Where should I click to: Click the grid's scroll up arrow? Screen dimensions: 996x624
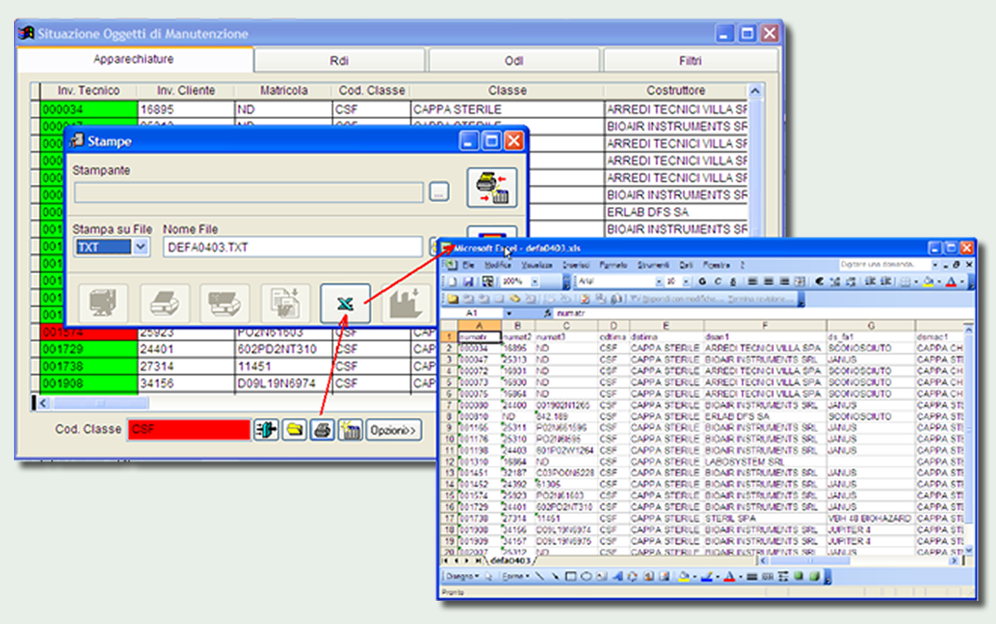point(754,91)
